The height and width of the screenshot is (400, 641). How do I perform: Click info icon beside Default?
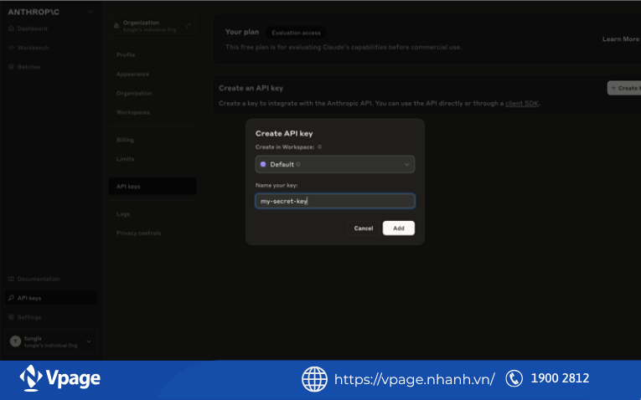pos(298,165)
